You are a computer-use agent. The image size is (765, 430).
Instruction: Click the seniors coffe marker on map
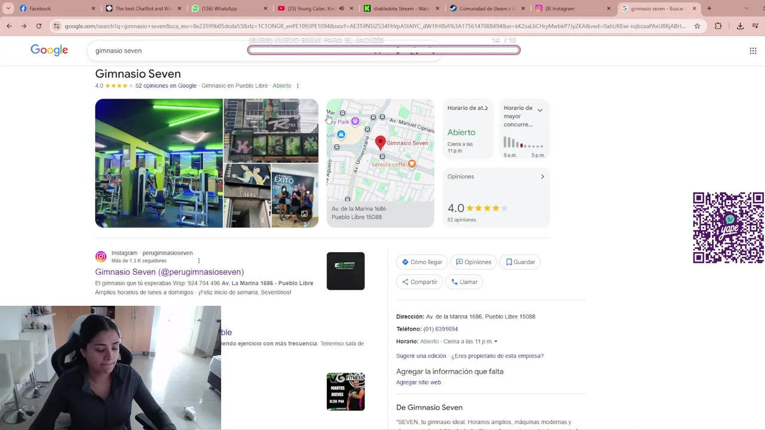click(x=412, y=164)
